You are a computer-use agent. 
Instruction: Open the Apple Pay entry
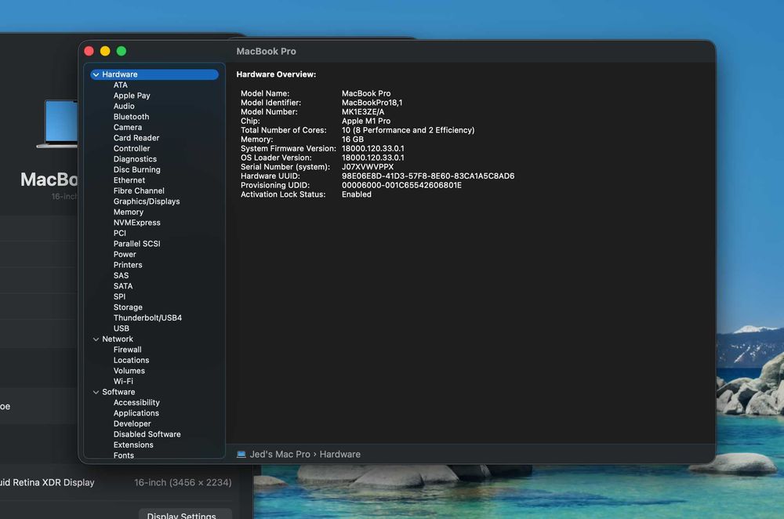[x=132, y=96]
